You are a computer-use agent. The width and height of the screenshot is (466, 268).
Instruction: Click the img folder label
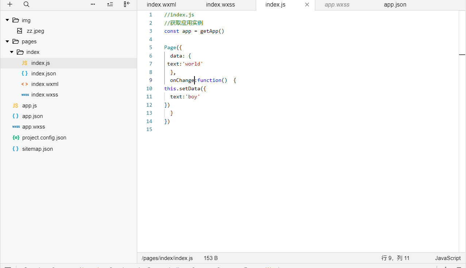click(26, 20)
